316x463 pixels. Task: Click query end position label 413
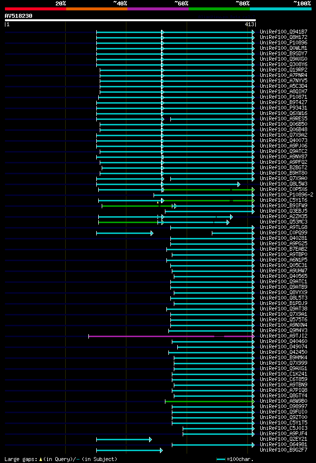249,25
